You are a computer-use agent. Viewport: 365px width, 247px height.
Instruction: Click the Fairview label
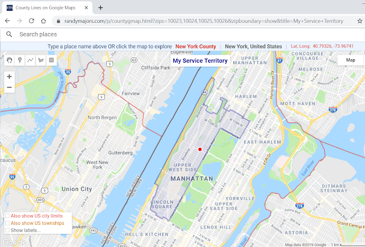pos(131,93)
